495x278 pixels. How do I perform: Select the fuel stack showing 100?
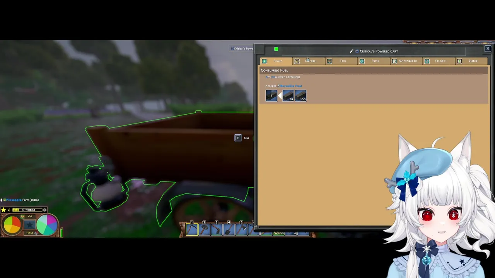point(300,95)
